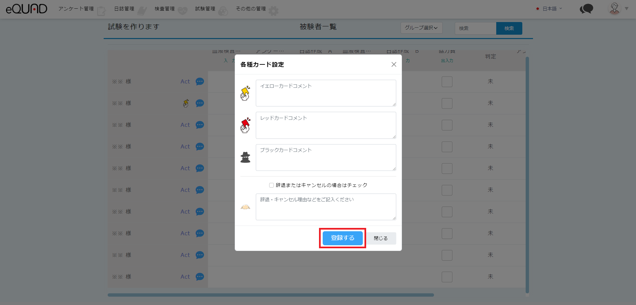
Task: Click the red card icon in dialog
Action: click(245, 125)
